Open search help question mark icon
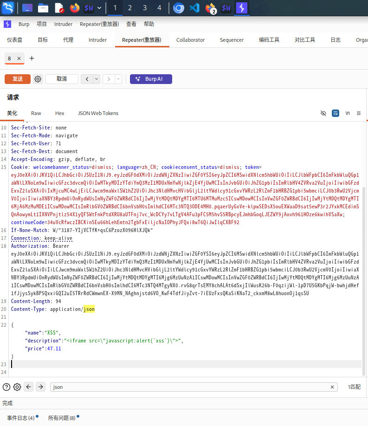 point(6,387)
